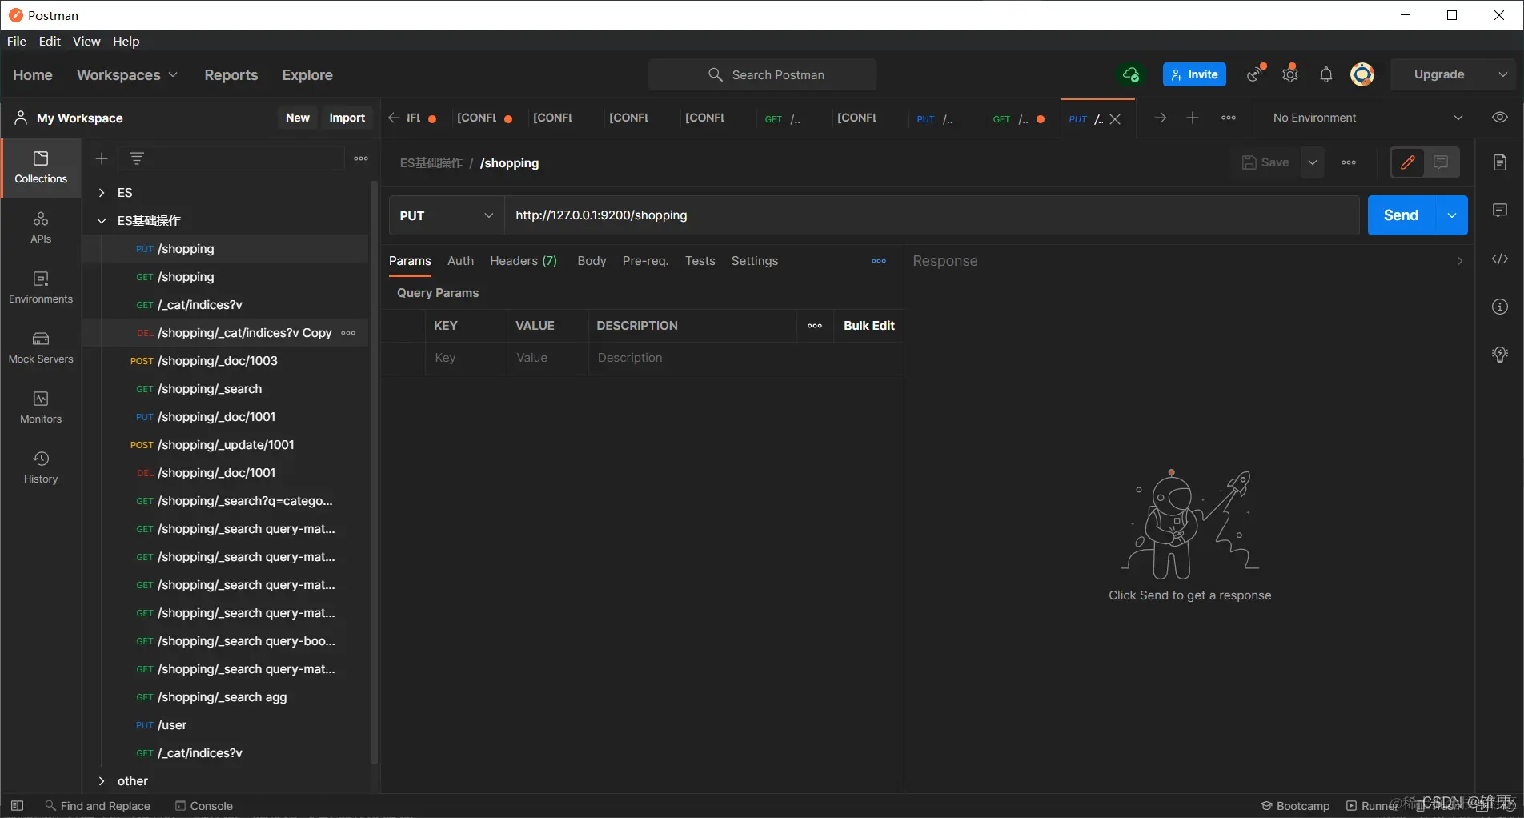Open the View menu

pos(86,41)
